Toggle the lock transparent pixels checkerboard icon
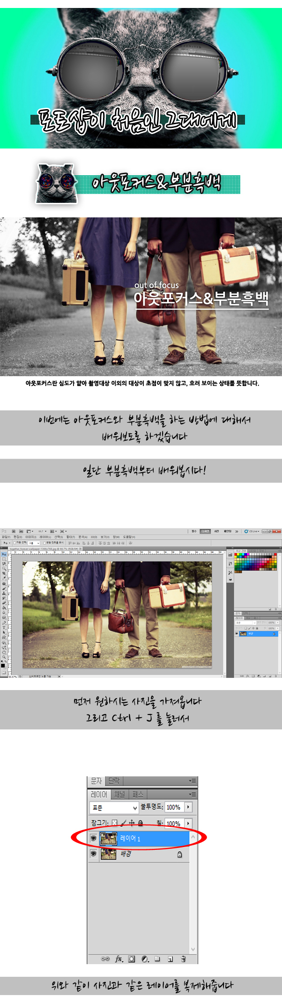The height and width of the screenshot is (996, 282). (114, 823)
